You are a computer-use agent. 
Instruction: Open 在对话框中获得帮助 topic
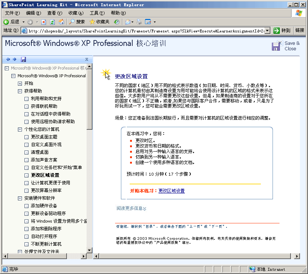click(x=50, y=114)
